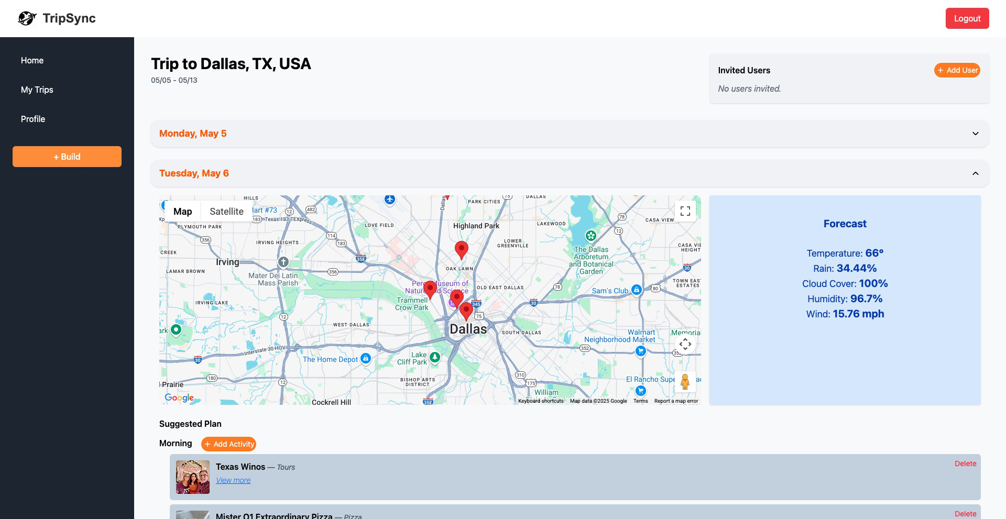The height and width of the screenshot is (519, 1006).
Task: Click Walmart Neighborhood Market cart marker
Action: [x=640, y=351]
